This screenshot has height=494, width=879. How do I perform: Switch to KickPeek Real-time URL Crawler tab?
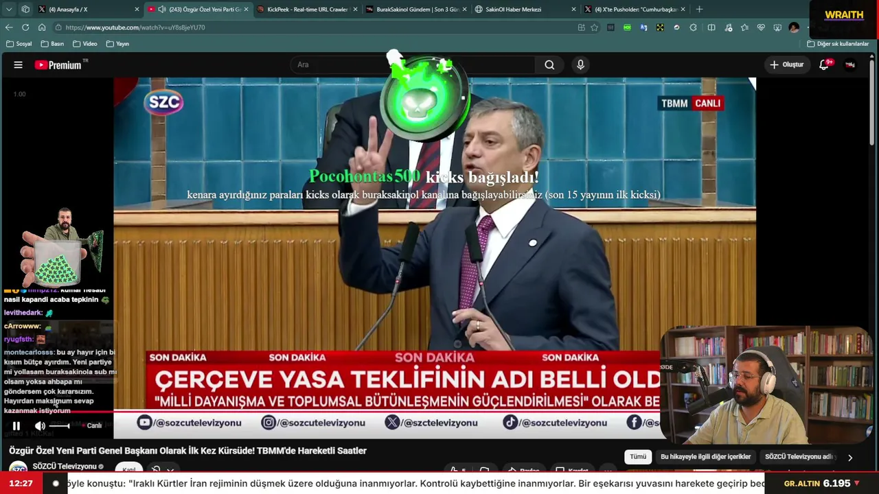[307, 10]
